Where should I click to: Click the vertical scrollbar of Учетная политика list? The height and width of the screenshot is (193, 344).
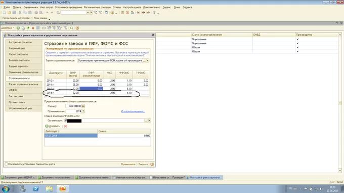[x=340, y=103]
